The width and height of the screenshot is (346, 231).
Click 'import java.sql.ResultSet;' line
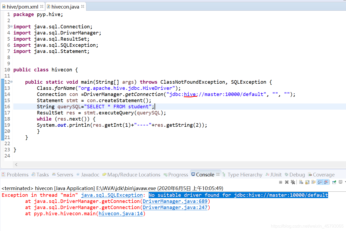pos(51,39)
